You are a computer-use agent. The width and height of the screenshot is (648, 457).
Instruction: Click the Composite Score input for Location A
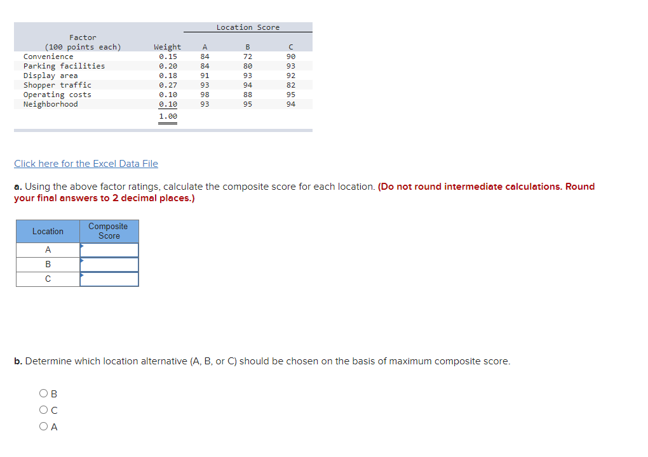click(109, 249)
